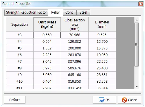Viewport: 145px width, 107px height.
Task: Select the section area cell 283.870
Action: [75, 55]
